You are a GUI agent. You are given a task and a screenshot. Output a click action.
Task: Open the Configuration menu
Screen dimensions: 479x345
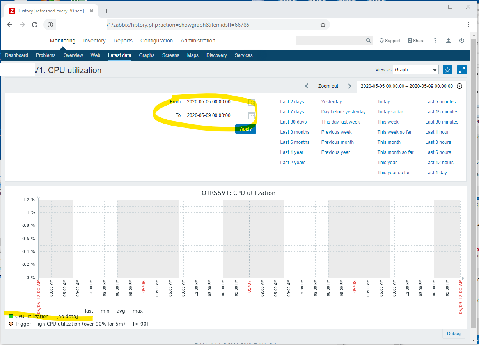pyautogui.click(x=156, y=41)
